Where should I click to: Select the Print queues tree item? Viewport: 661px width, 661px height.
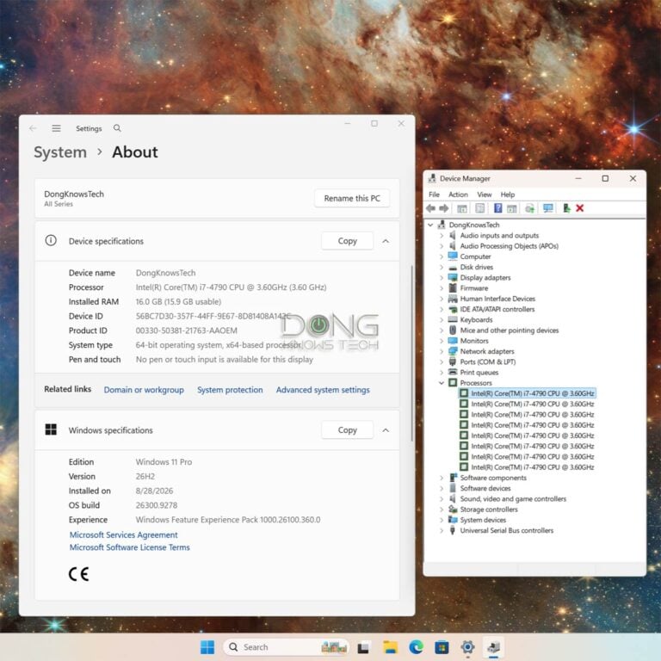click(x=479, y=372)
